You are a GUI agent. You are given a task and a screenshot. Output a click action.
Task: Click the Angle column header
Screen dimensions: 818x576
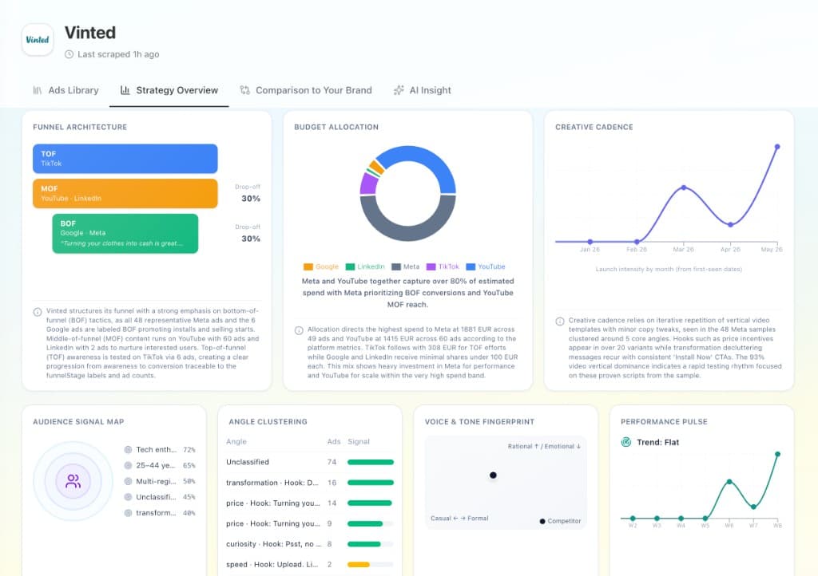point(236,442)
